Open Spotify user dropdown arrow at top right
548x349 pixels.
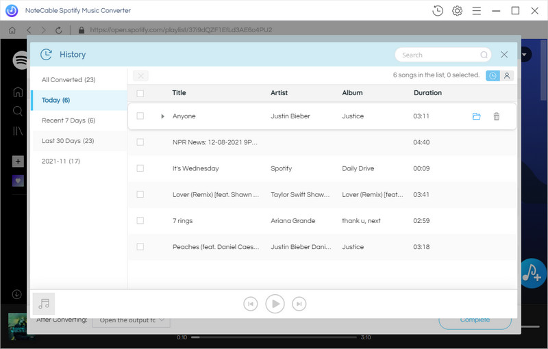(524, 55)
